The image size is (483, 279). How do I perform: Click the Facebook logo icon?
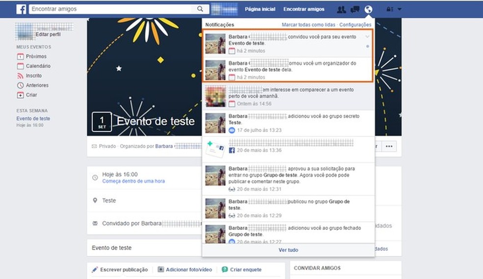[21, 9]
